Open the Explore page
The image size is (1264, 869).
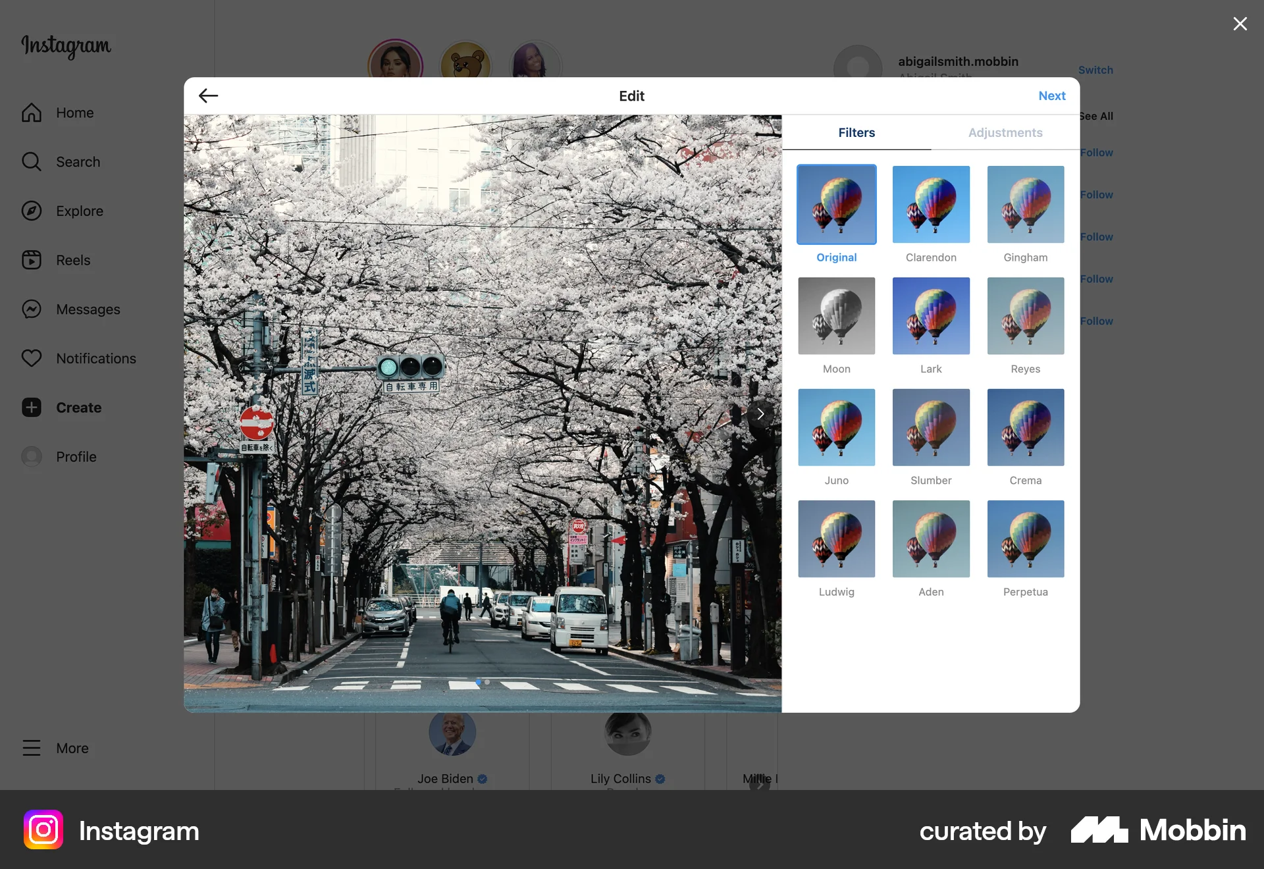pos(79,211)
